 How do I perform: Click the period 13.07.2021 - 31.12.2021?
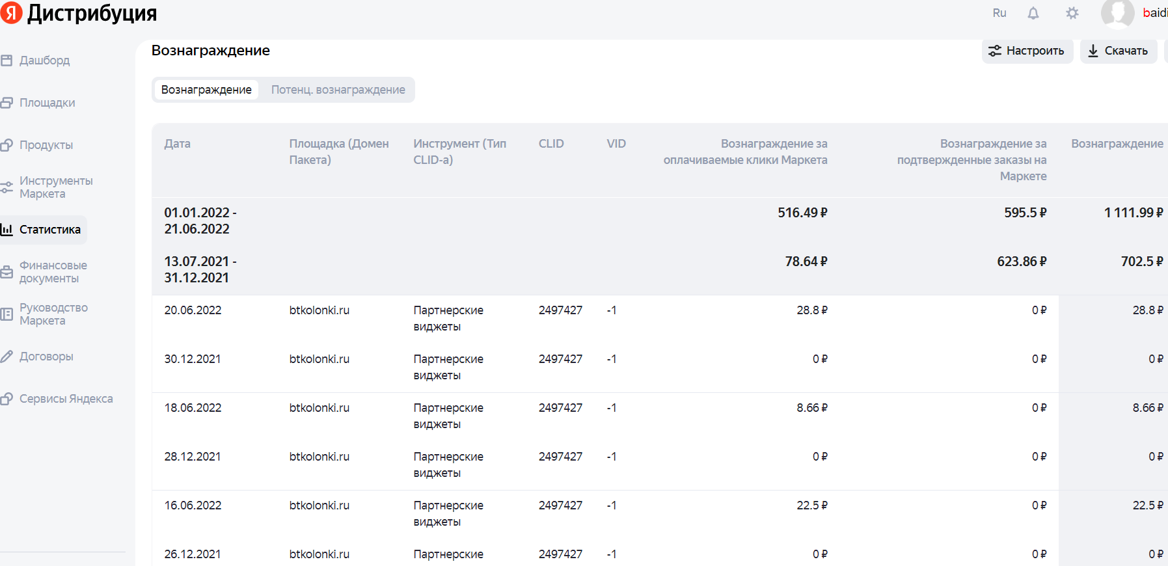pos(200,269)
